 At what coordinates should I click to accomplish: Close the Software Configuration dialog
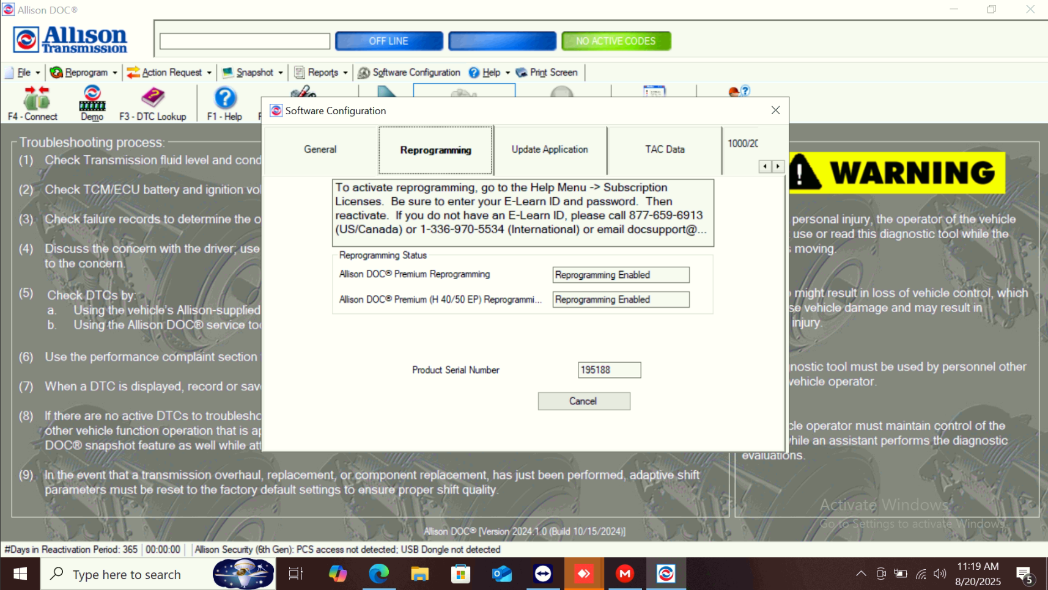click(775, 111)
